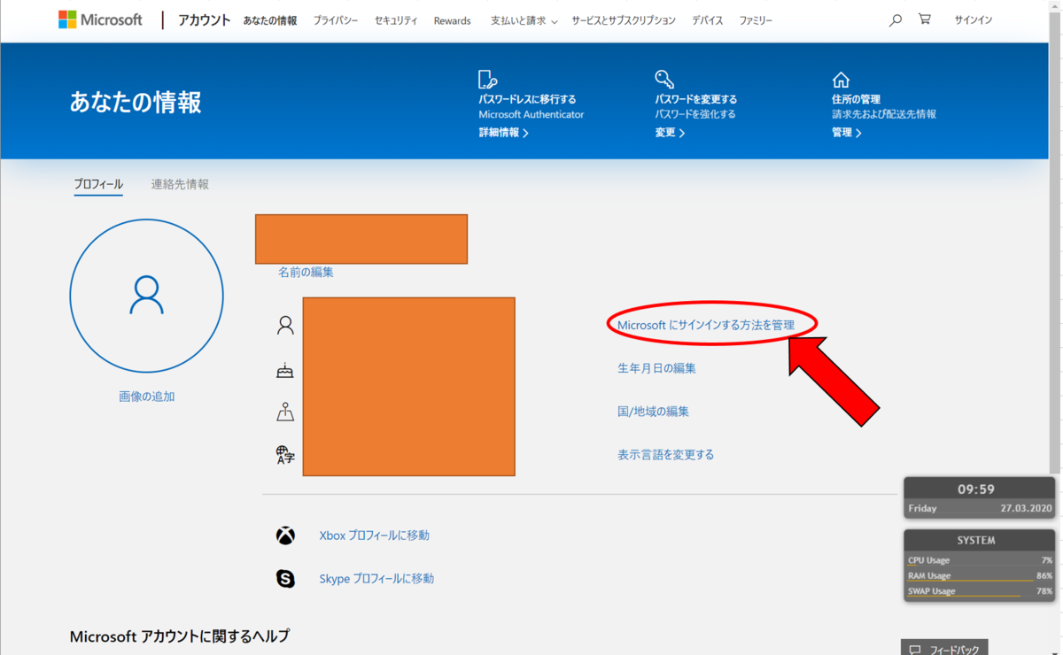Click 表示言語を変更する link
Image resolution: width=1063 pixels, height=655 pixels.
[665, 455]
